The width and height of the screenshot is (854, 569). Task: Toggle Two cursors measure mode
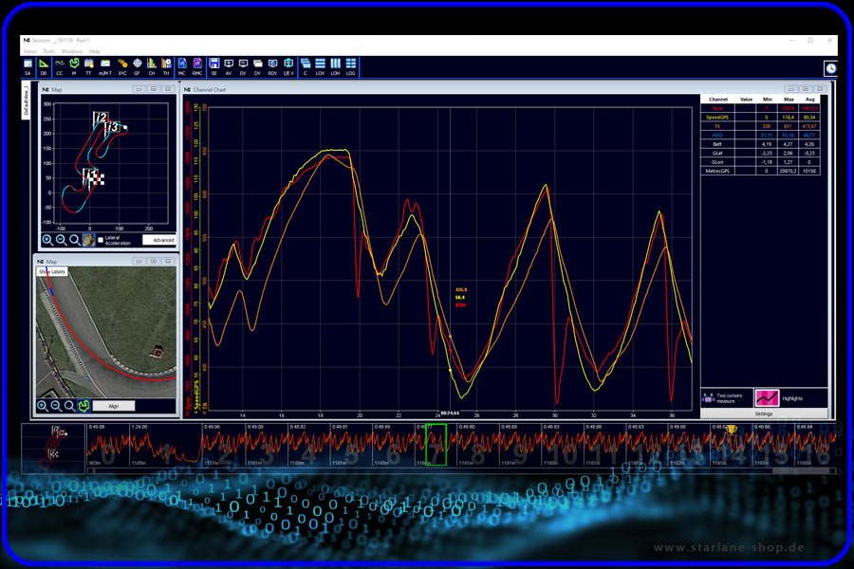click(726, 398)
